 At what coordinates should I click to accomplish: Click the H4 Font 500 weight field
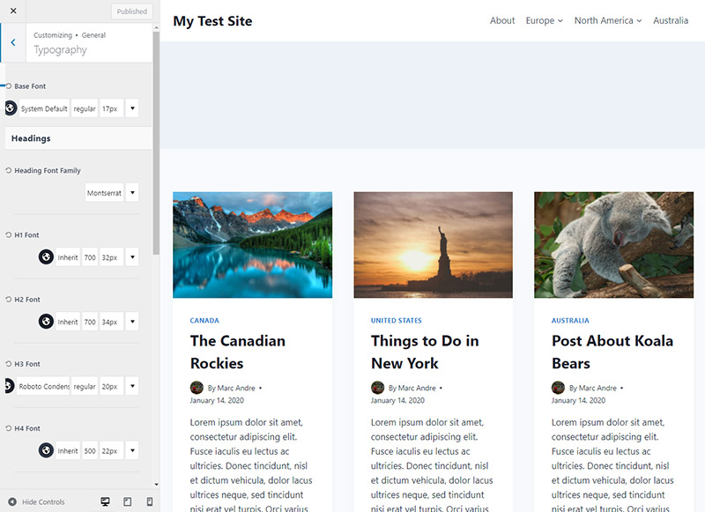pyautogui.click(x=90, y=450)
